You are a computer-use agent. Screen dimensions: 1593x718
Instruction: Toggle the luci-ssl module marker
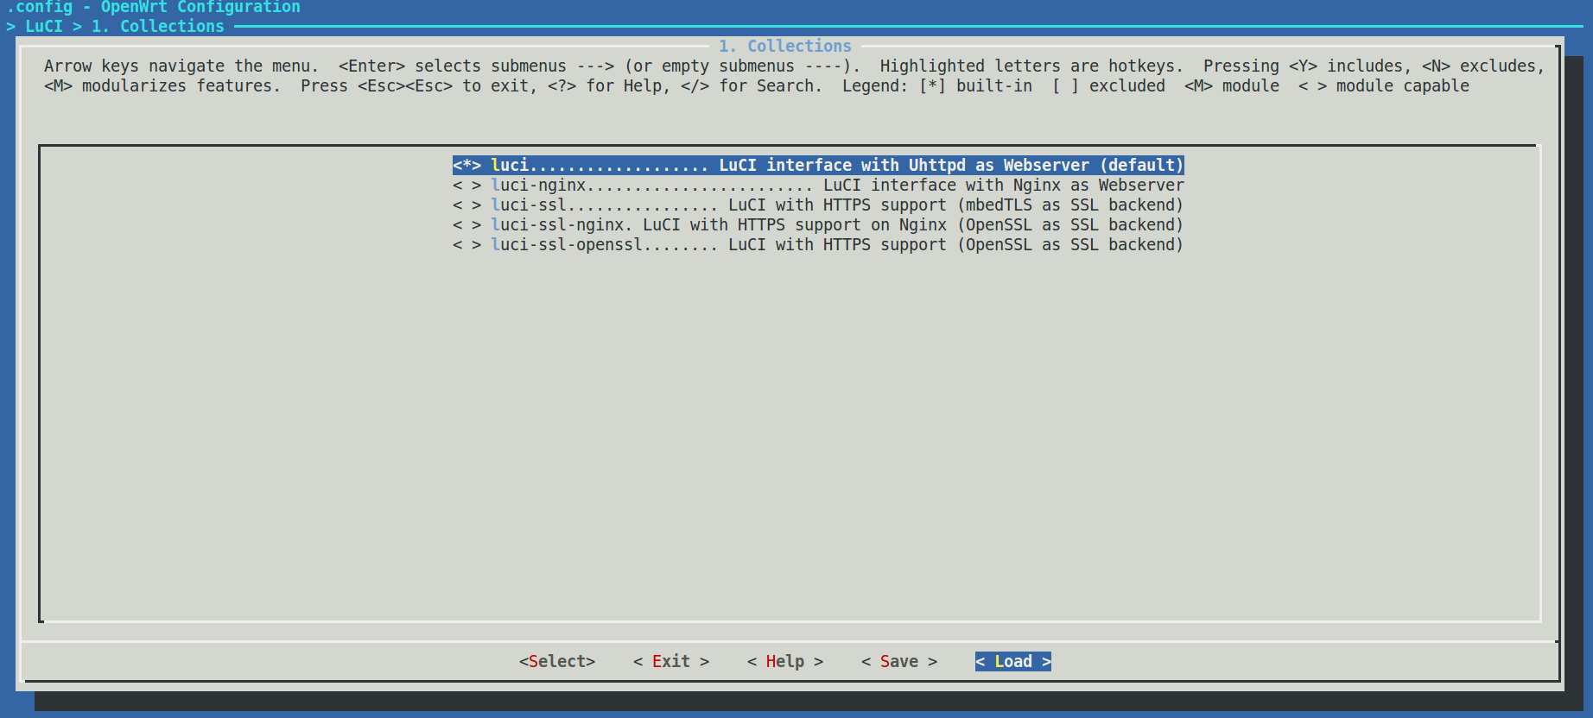click(466, 205)
